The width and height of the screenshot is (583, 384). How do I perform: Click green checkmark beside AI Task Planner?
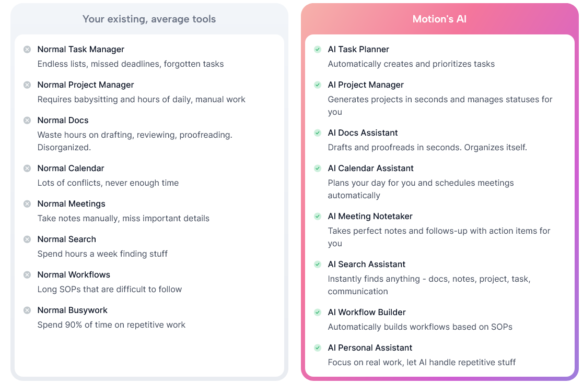(x=318, y=50)
